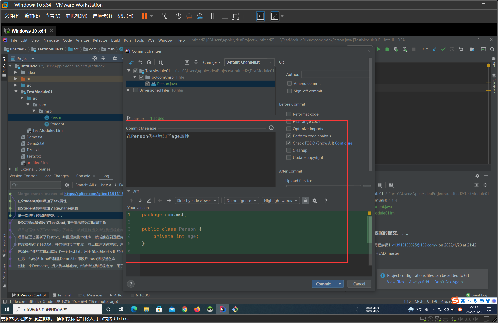Click the Project panel locate target icon

pos(95,58)
